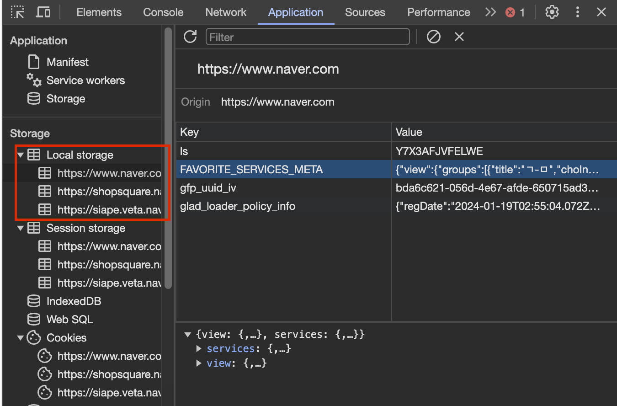Sort by the Value column header

pos(504,132)
